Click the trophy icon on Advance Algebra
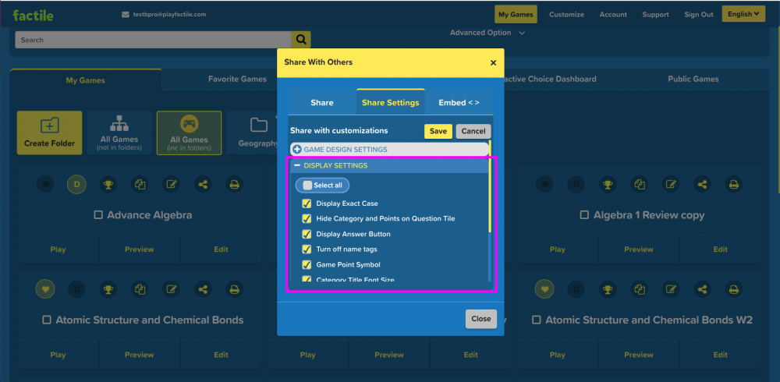Image resolution: width=780 pixels, height=382 pixels. 108,185
